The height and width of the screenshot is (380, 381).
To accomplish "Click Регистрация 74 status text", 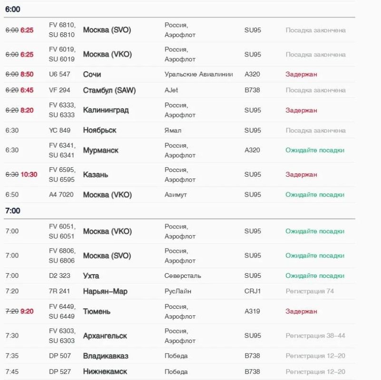I will pos(310,291).
